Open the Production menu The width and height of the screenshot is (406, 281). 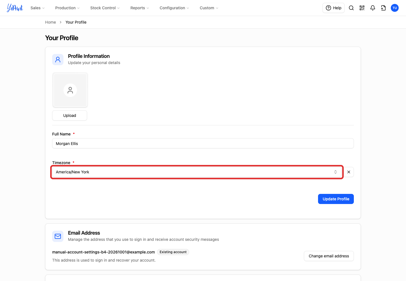[x=67, y=8]
